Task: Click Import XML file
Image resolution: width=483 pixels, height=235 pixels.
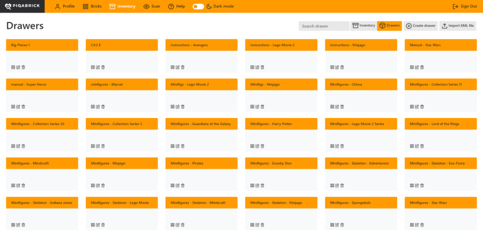Action: tap(458, 26)
